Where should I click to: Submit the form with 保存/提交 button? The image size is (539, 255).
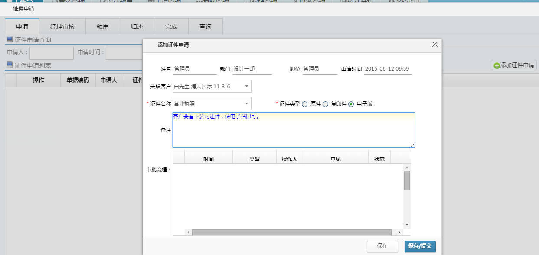click(420, 246)
